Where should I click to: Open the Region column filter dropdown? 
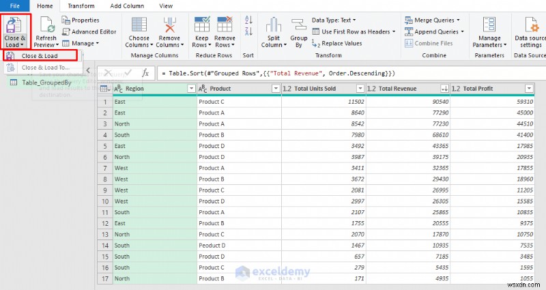click(x=191, y=89)
